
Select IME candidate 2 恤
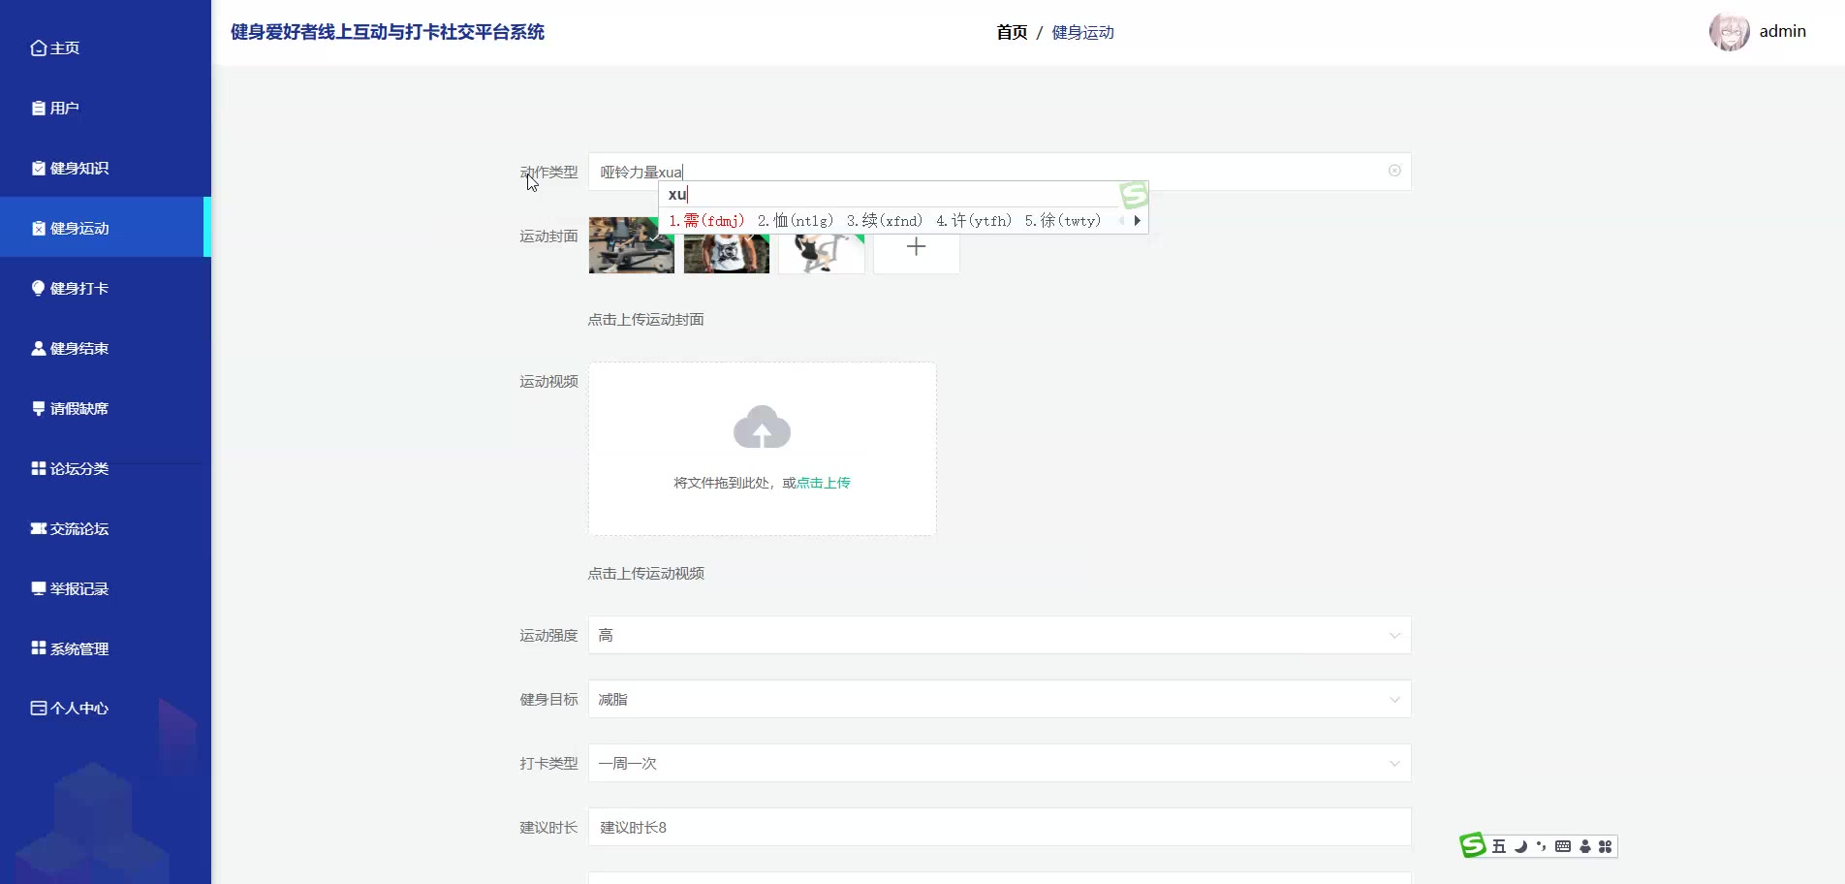pos(796,221)
